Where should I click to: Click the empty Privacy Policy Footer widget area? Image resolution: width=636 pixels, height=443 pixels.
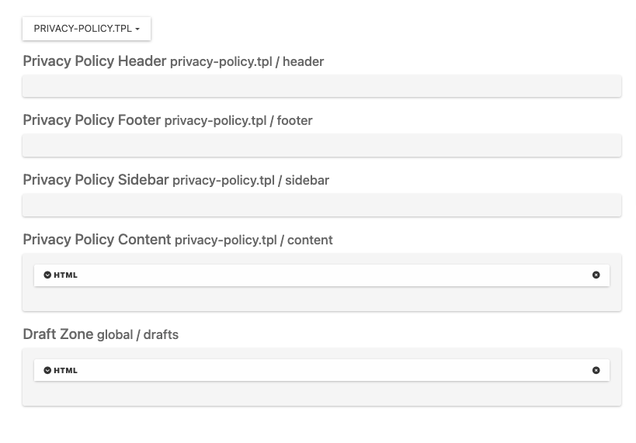click(x=321, y=146)
